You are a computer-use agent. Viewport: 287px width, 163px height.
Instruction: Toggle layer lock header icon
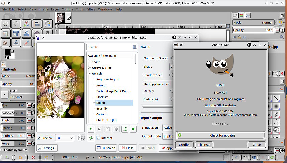pos(239,37)
